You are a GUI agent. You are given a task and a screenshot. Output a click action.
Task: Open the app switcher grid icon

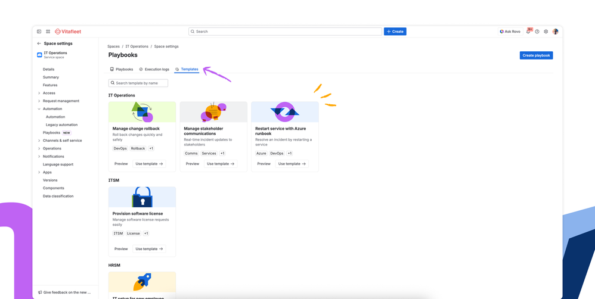(48, 32)
